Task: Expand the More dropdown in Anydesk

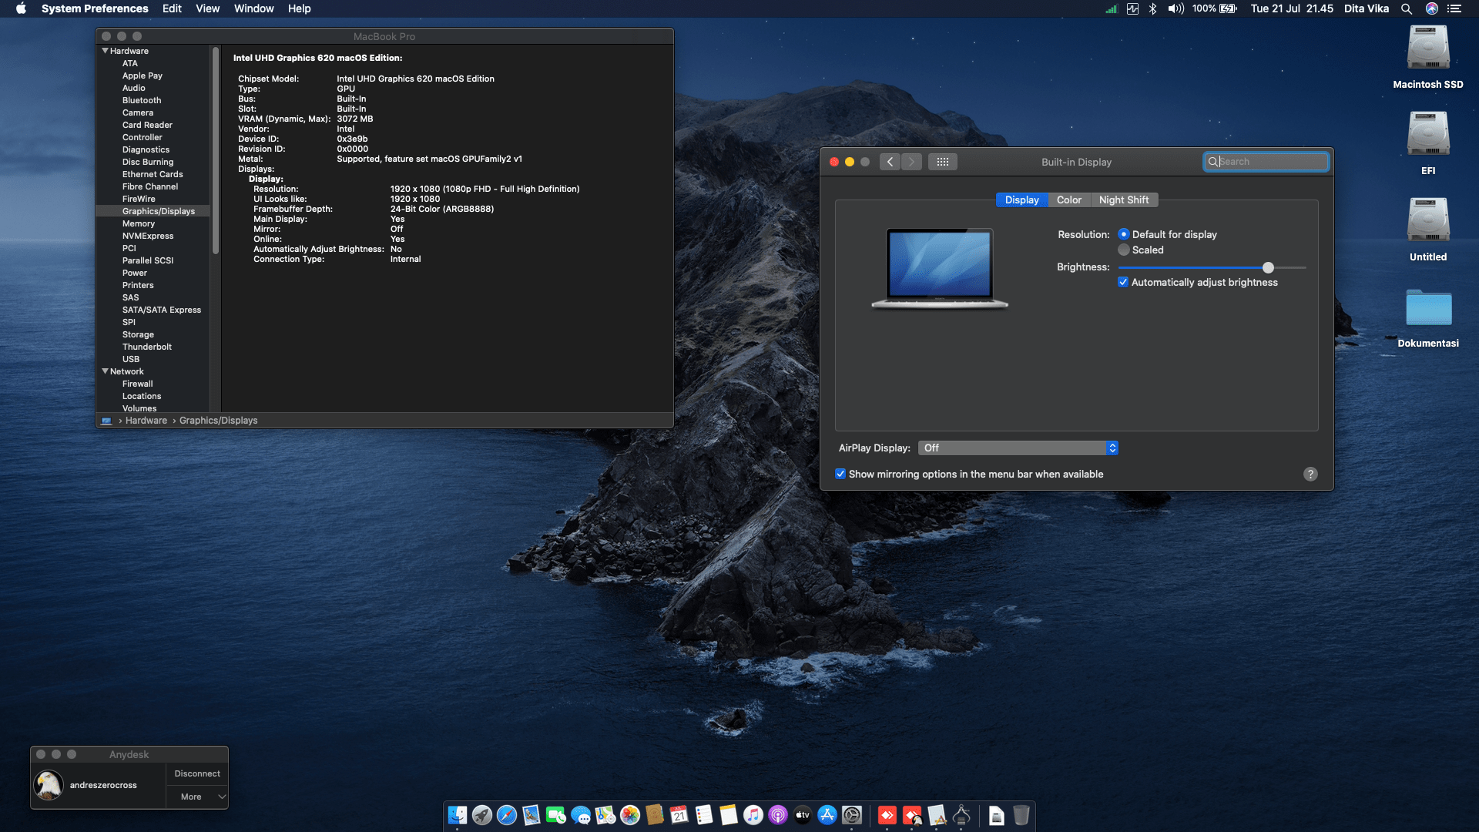Action: 197,797
